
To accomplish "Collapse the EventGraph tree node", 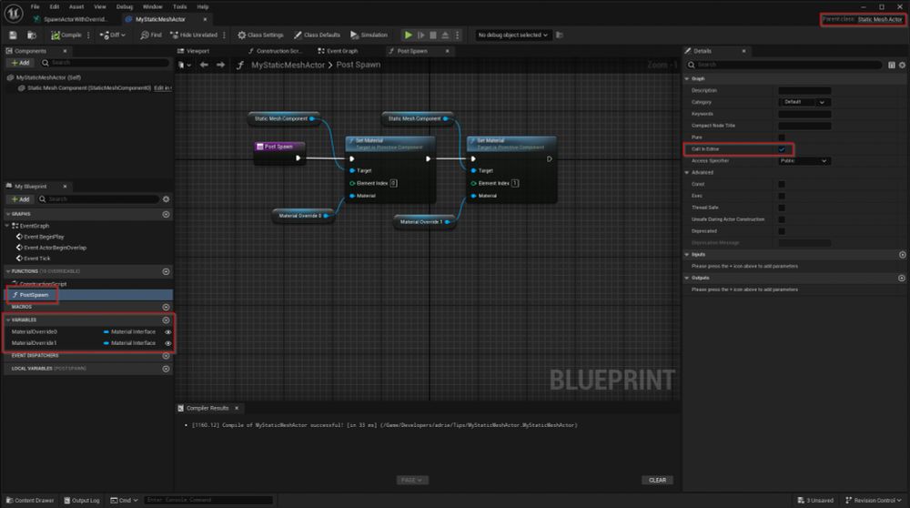I will [x=7, y=226].
